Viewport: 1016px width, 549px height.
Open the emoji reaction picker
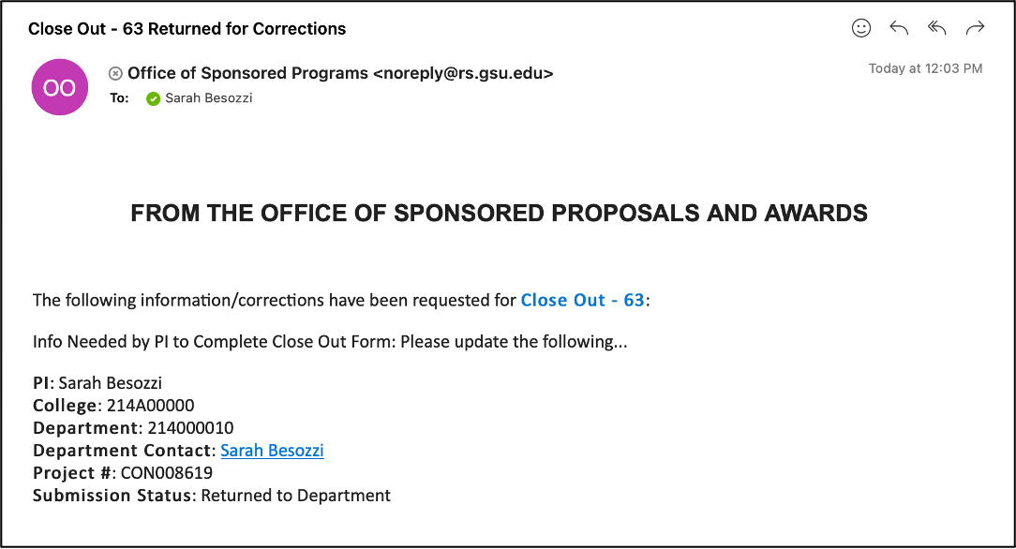click(861, 28)
